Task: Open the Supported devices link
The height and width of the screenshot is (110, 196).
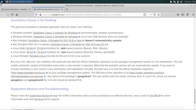Action: tap(40, 96)
